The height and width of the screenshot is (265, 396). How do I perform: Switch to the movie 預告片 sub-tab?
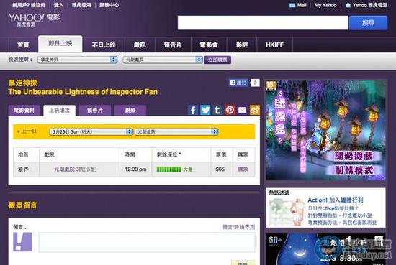tap(95, 111)
